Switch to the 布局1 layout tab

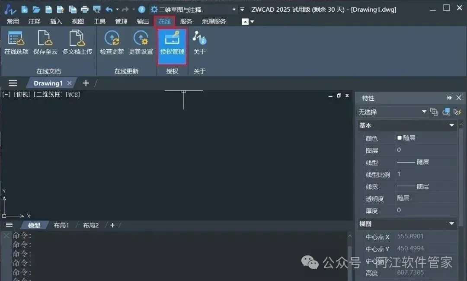pos(61,225)
